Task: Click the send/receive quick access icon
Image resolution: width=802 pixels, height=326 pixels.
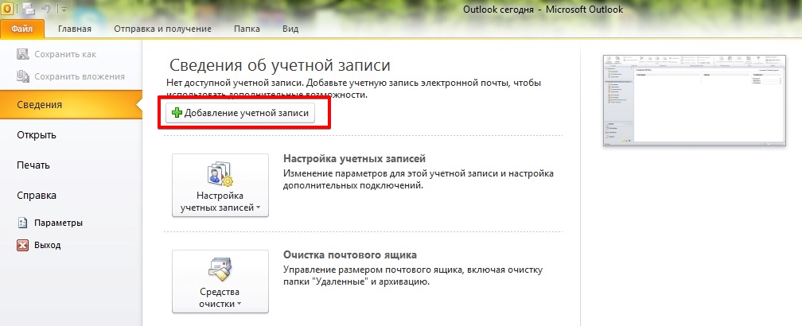Action: point(29,8)
